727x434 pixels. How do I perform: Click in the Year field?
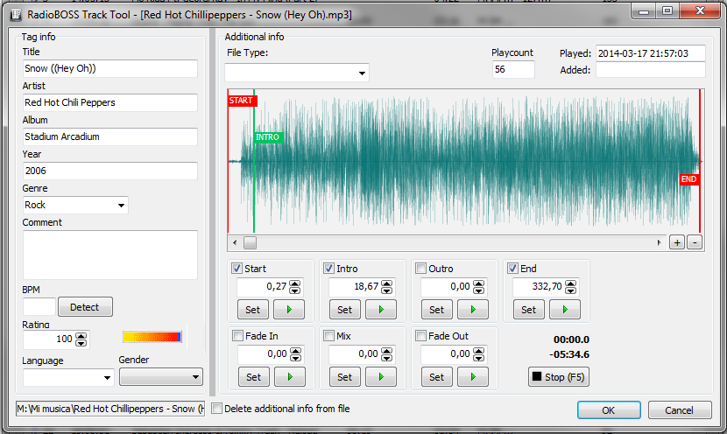click(109, 171)
